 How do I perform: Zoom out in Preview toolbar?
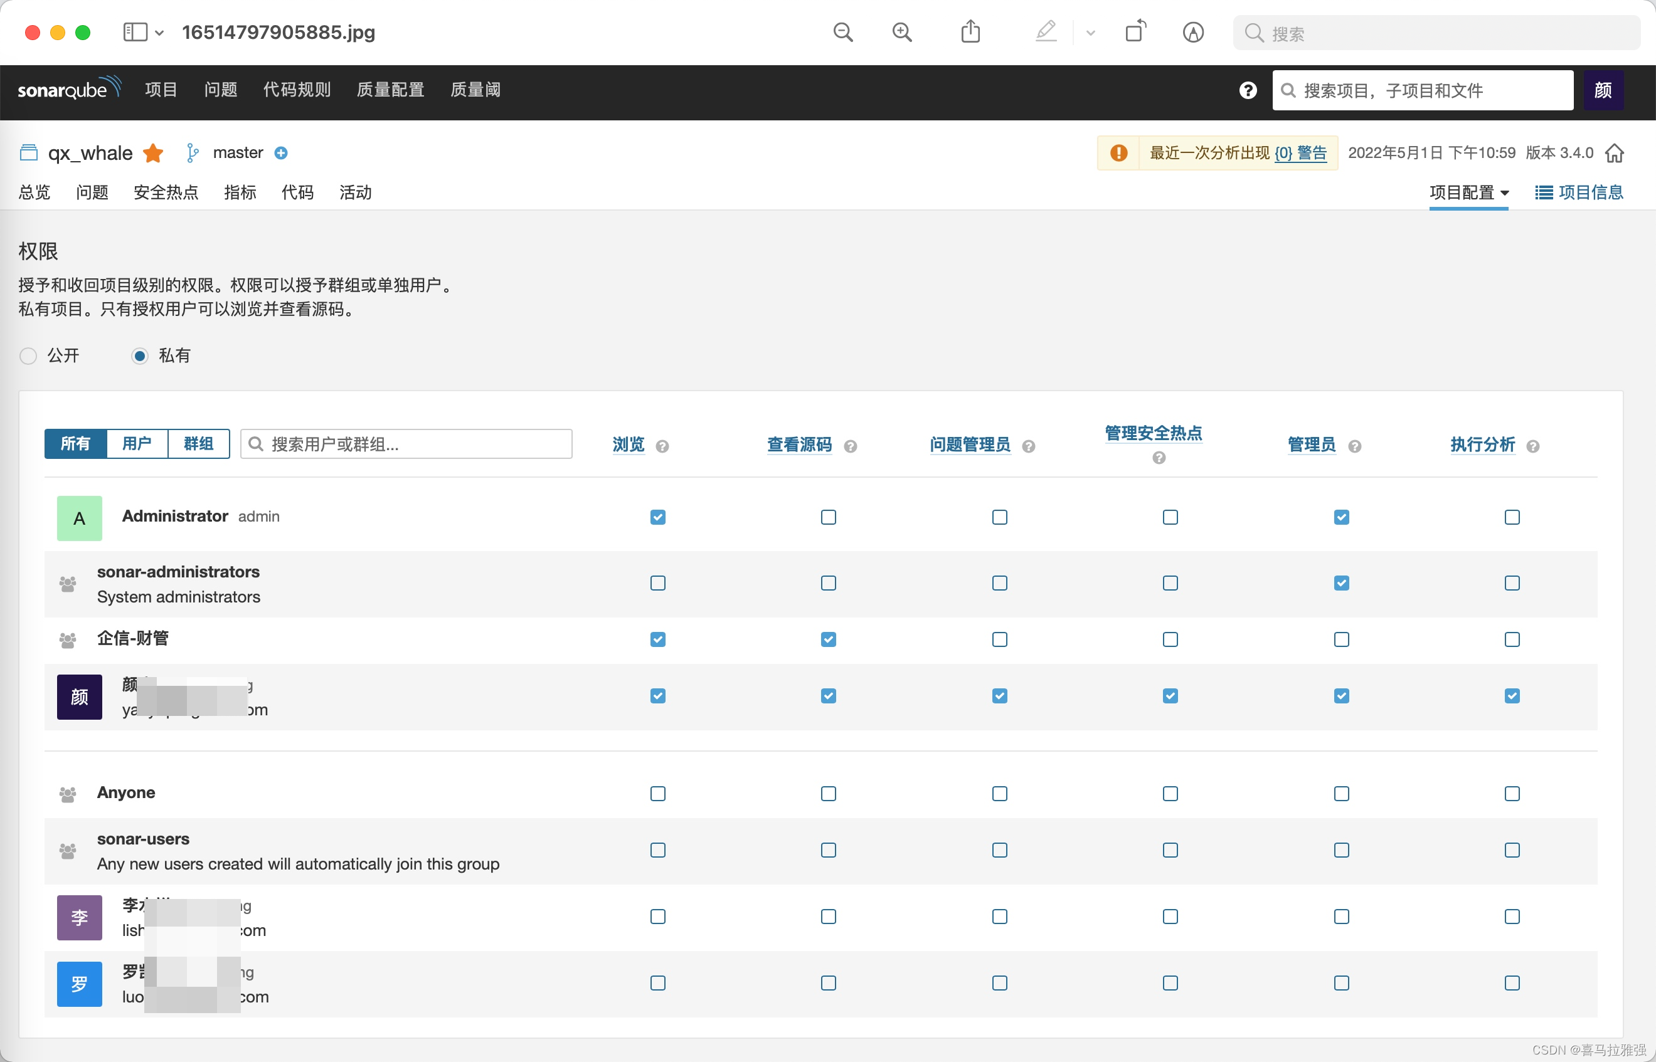tap(842, 33)
